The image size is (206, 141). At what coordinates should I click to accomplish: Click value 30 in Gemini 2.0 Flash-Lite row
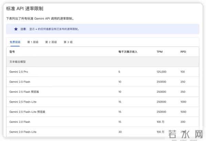[120, 132]
